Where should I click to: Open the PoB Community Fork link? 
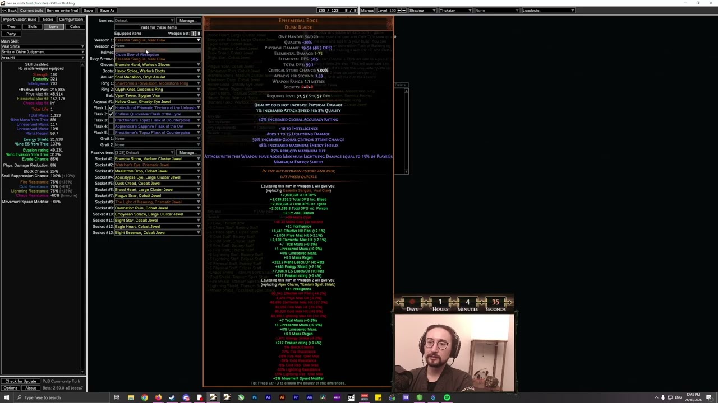pyautogui.click(x=62, y=381)
